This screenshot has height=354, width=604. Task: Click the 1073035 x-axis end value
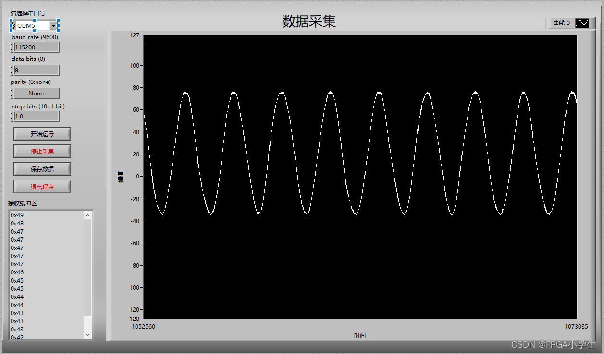tap(576, 327)
